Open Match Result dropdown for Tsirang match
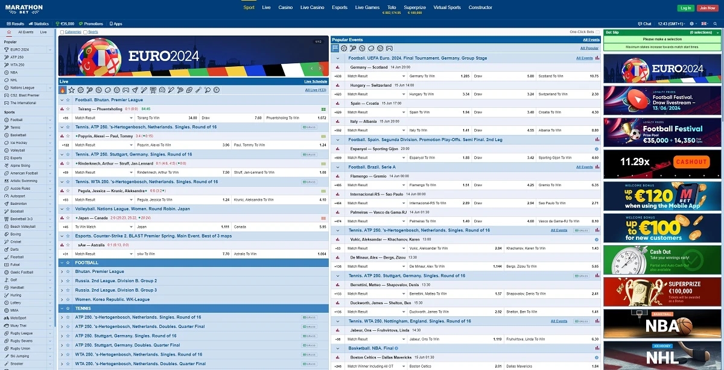This screenshot has height=370, width=724. 103,118
